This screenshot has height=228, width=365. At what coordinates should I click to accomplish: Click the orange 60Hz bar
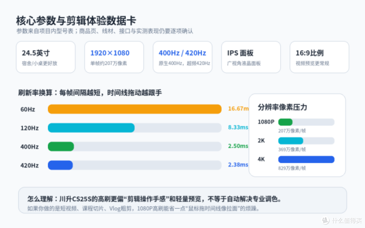coord(135,109)
